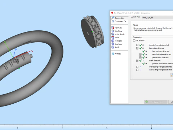The height and width of the screenshot is (130, 173).
Task: Enable the intersecting triangles detected checkbox
Action: pos(137,70)
